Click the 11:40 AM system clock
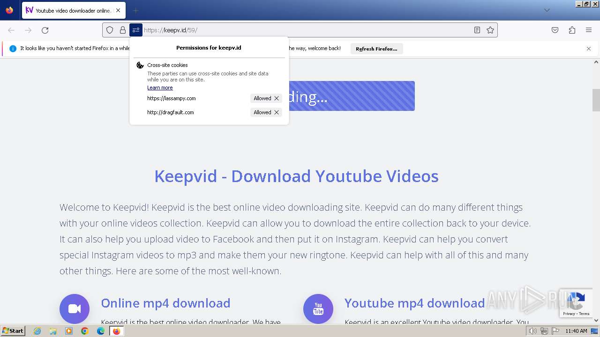This screenshot has height=337, width=600. click(x=576, y=331)
